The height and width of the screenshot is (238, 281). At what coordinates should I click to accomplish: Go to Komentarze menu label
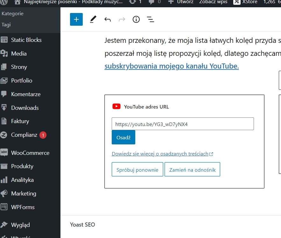coord(26,94)
